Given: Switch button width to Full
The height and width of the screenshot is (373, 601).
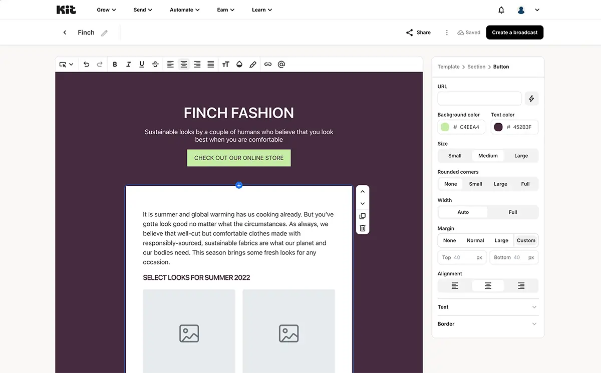Looking at the screenshot, I should coord(513,212).
